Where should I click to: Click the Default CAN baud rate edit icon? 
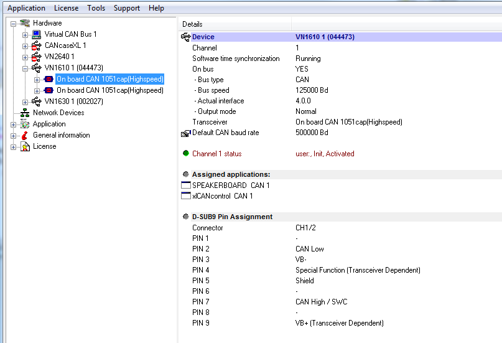(186, 133)
